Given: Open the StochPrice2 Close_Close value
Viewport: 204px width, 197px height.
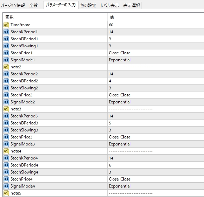Looking at the screenshot, I should click(x=120, y=95).
